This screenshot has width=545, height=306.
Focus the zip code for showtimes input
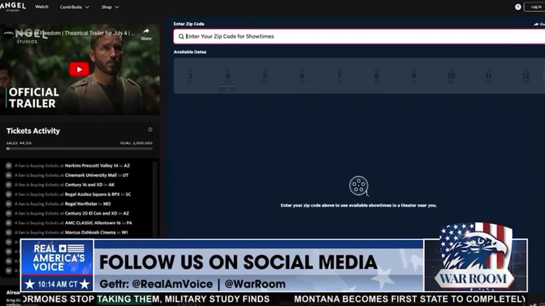tap(359, 37)
